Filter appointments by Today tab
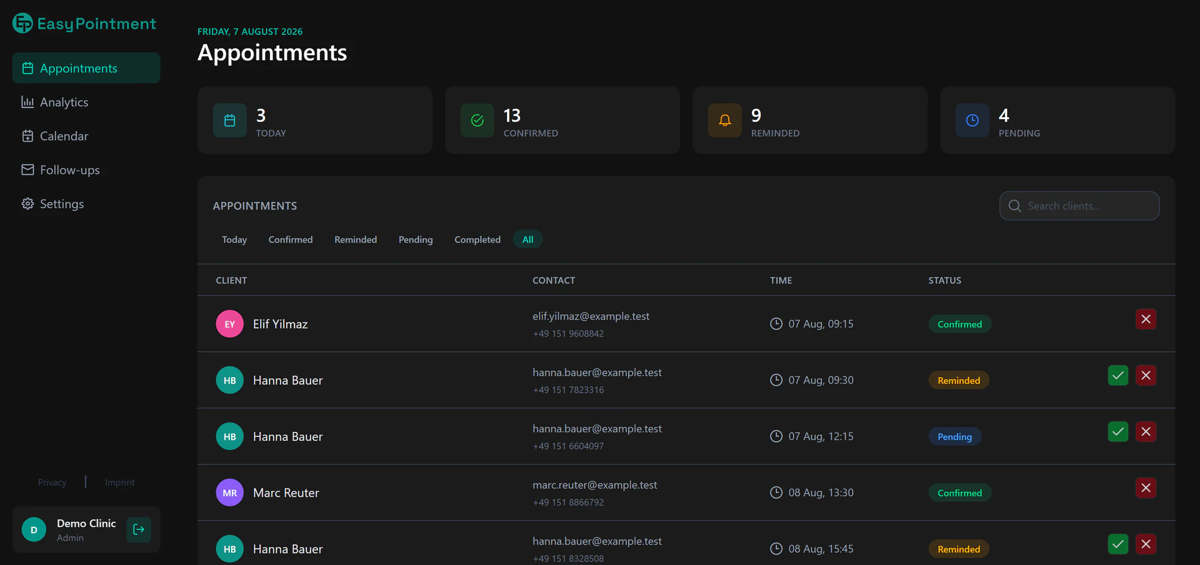 pyautogui.click(x=234, y=240)
